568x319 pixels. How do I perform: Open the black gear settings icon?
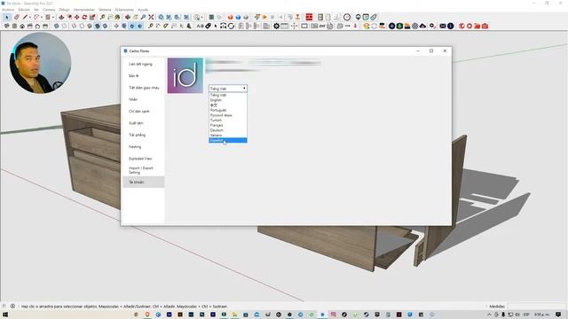point(276,26)
